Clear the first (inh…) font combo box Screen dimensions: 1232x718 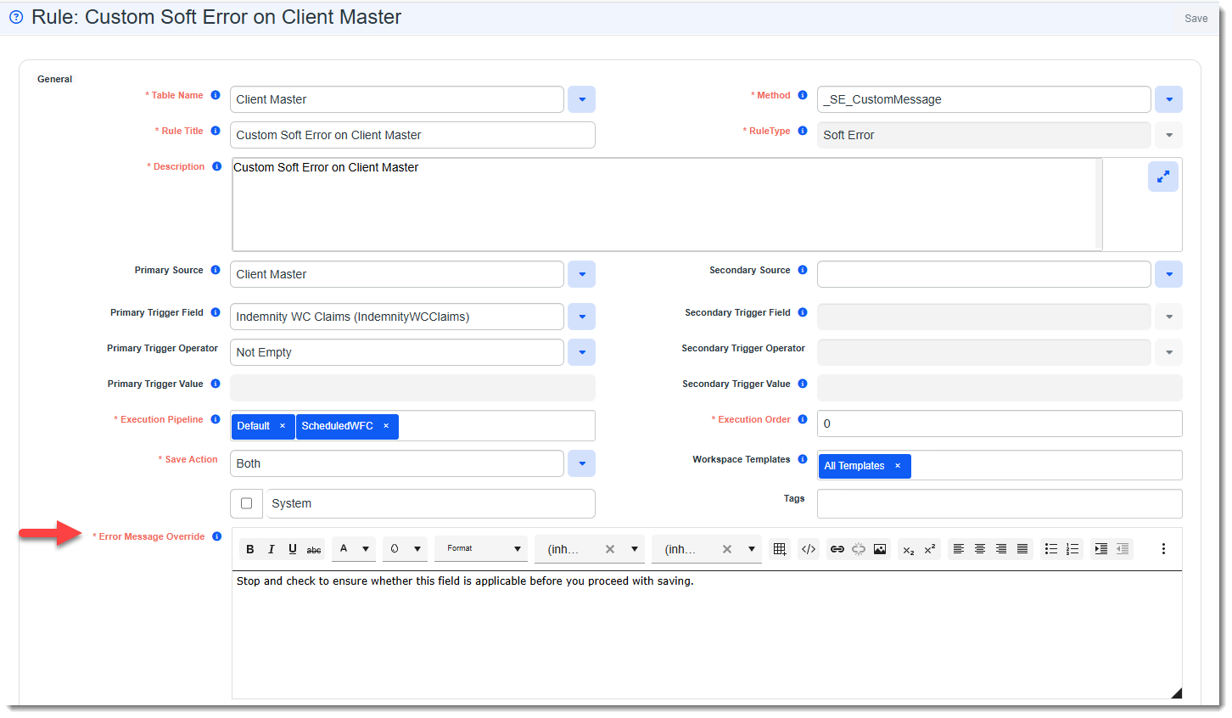coord(609,549)
